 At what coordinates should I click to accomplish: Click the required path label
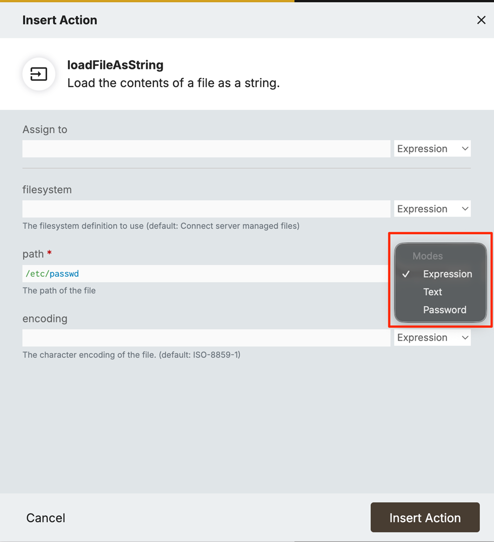(33, 254)
